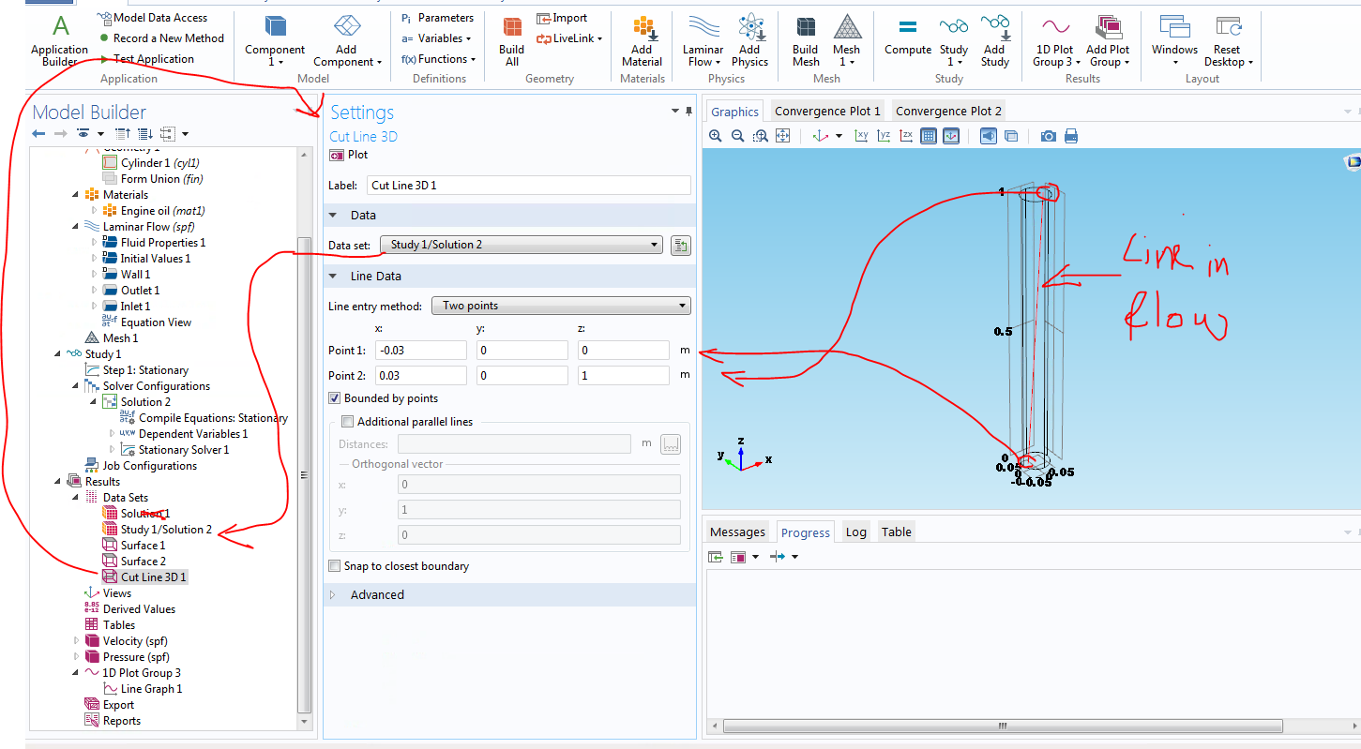The width and height of the screenshot is (1361, 749).
Task: Switch to the Messages tab
Action: point(737,532)
